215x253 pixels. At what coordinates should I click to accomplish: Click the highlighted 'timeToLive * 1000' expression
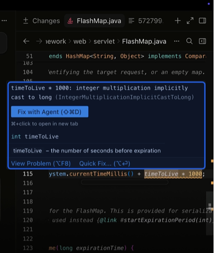(173, 174)
